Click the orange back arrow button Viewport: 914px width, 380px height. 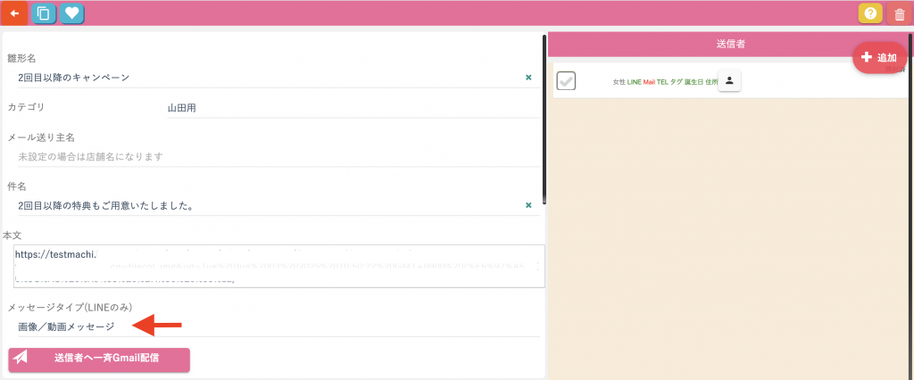[x=13, y=13]
